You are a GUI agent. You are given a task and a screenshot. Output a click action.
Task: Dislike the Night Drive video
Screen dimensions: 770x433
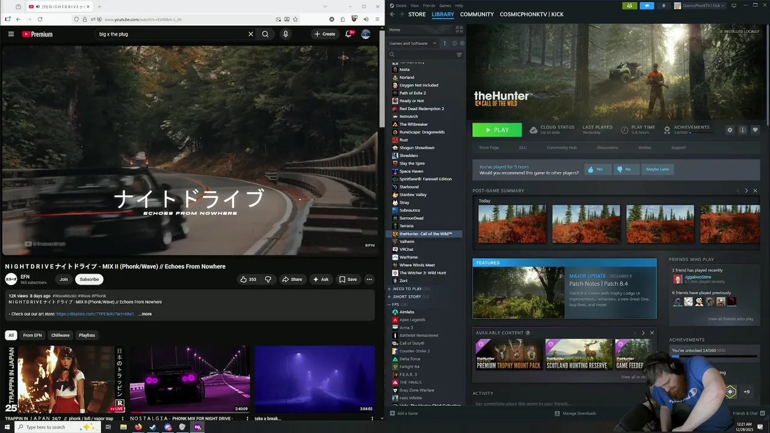pyautogui.click(x=268, y=279)
